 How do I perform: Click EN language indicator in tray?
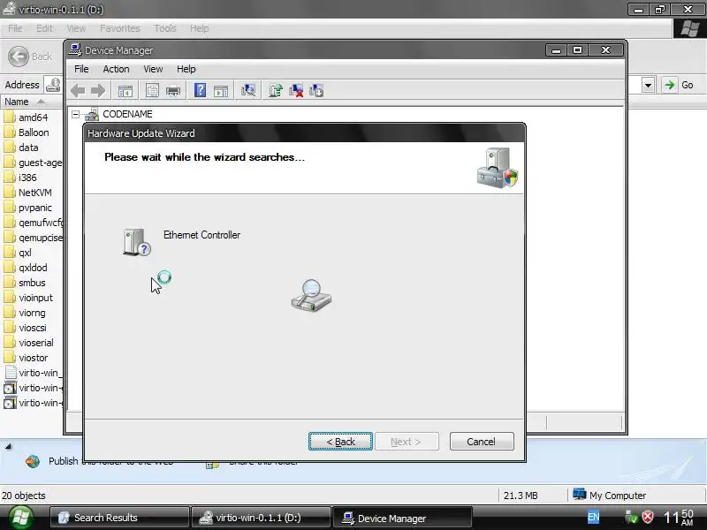pos(593,518)
